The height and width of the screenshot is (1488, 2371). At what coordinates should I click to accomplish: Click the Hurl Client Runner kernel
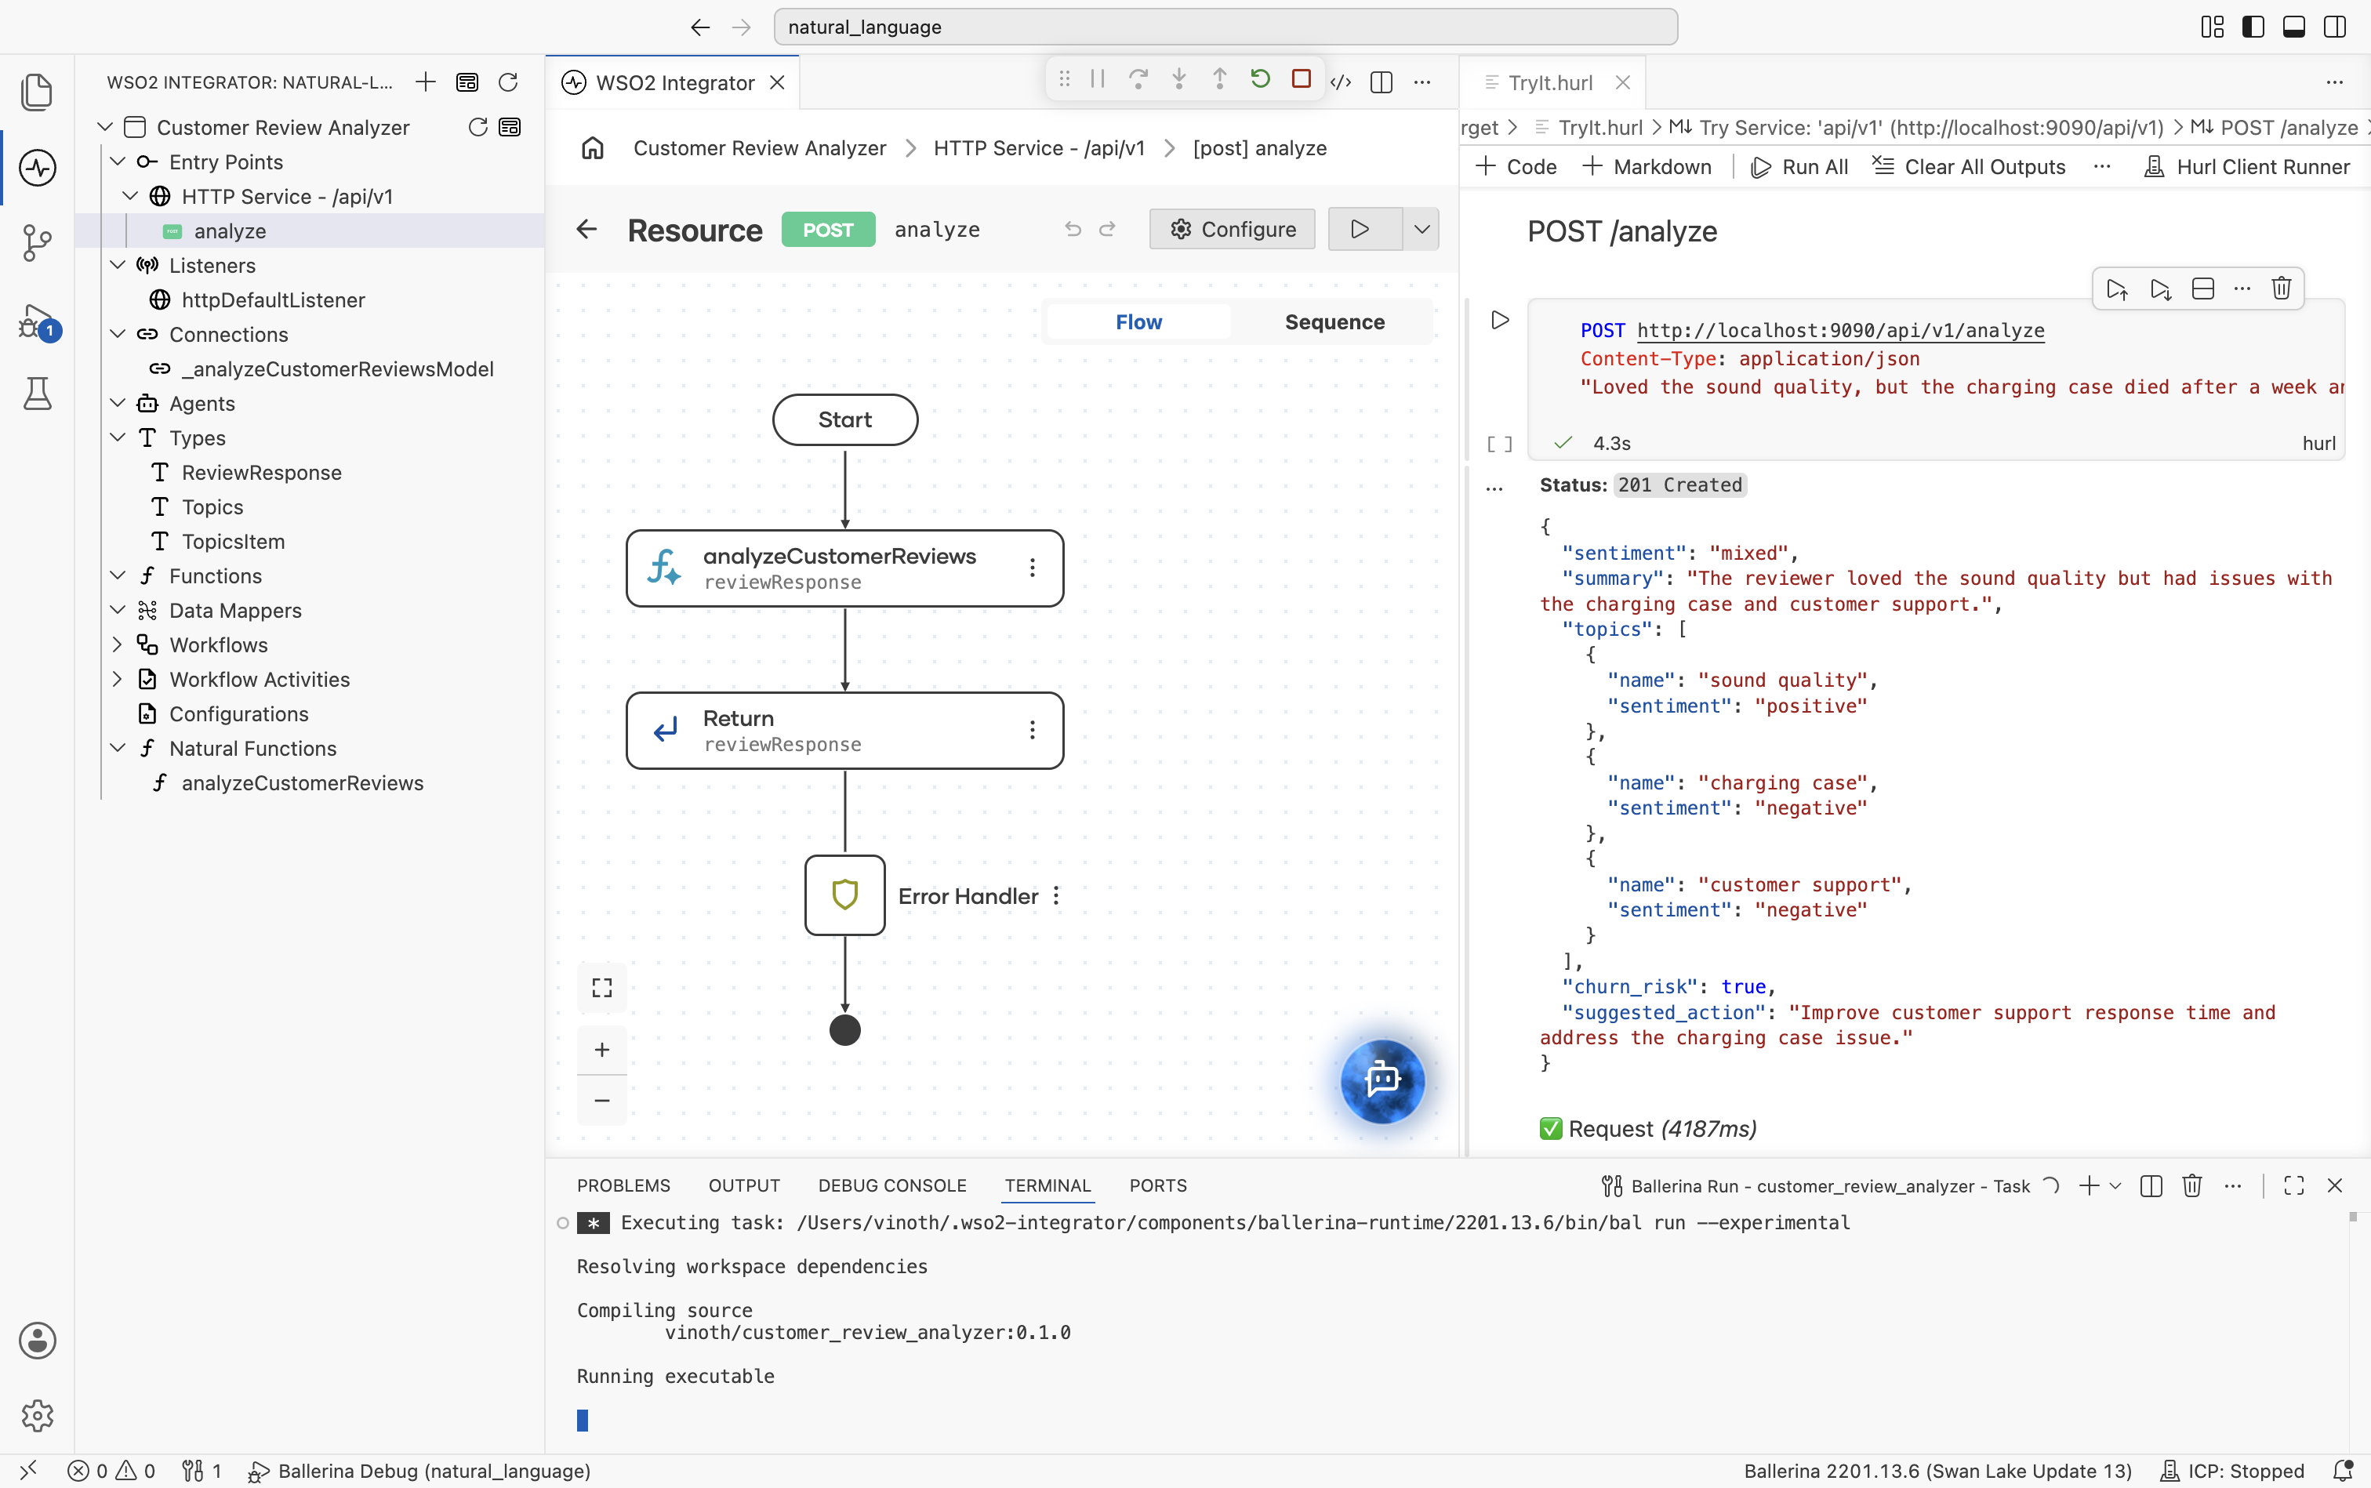[2247, 167]
